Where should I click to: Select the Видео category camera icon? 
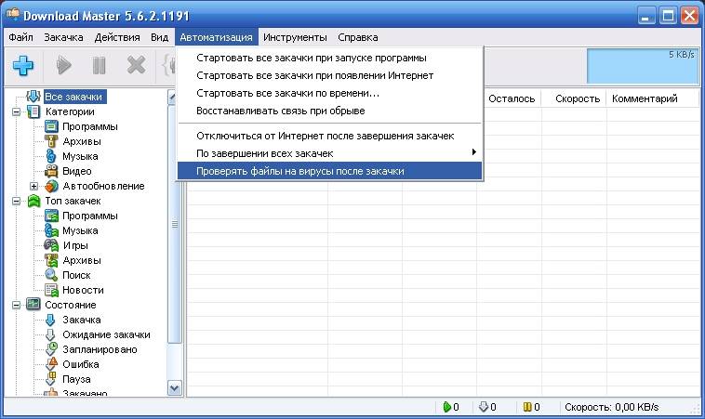tap(51, 171)
